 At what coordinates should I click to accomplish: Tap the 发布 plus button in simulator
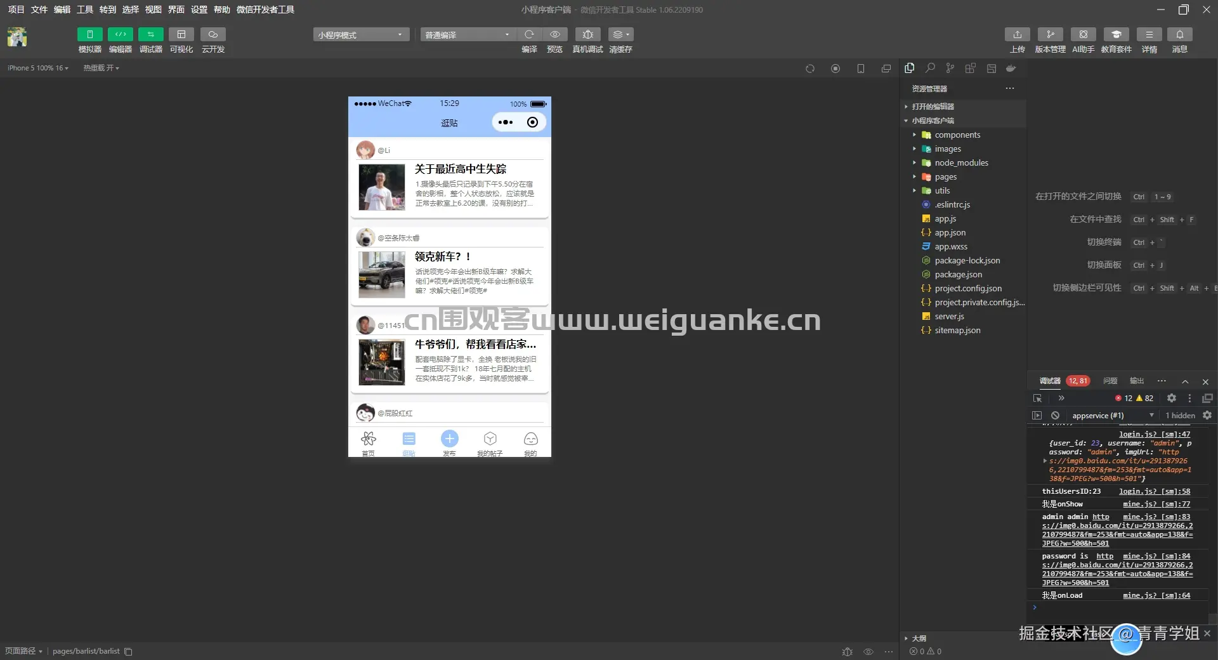449,439
